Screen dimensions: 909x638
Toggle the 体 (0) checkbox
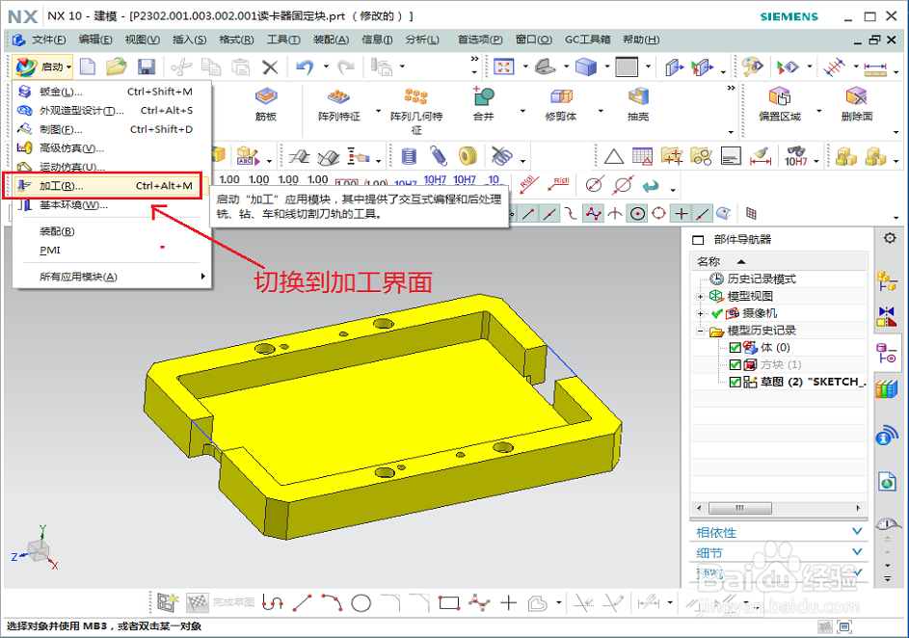735,348
